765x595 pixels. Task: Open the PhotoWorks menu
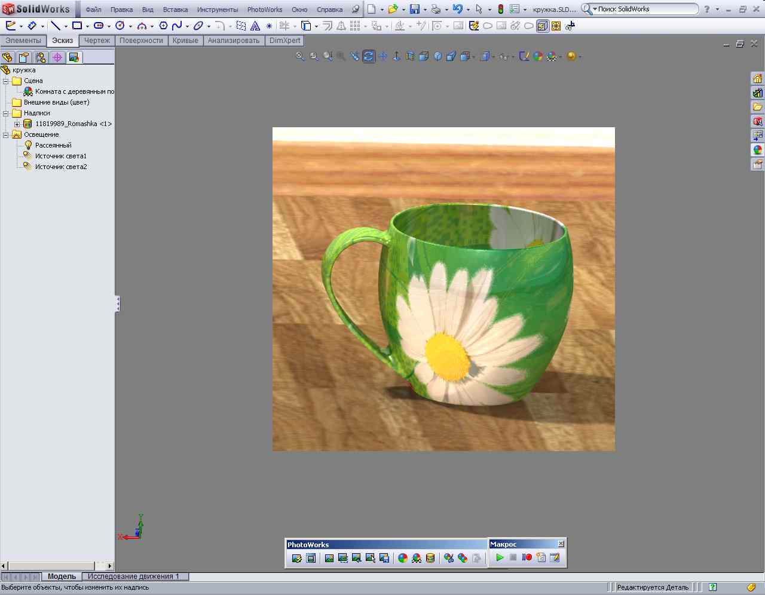tap(264, 10)
